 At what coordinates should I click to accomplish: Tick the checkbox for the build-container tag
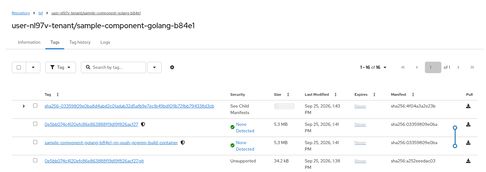coord(35,142)
